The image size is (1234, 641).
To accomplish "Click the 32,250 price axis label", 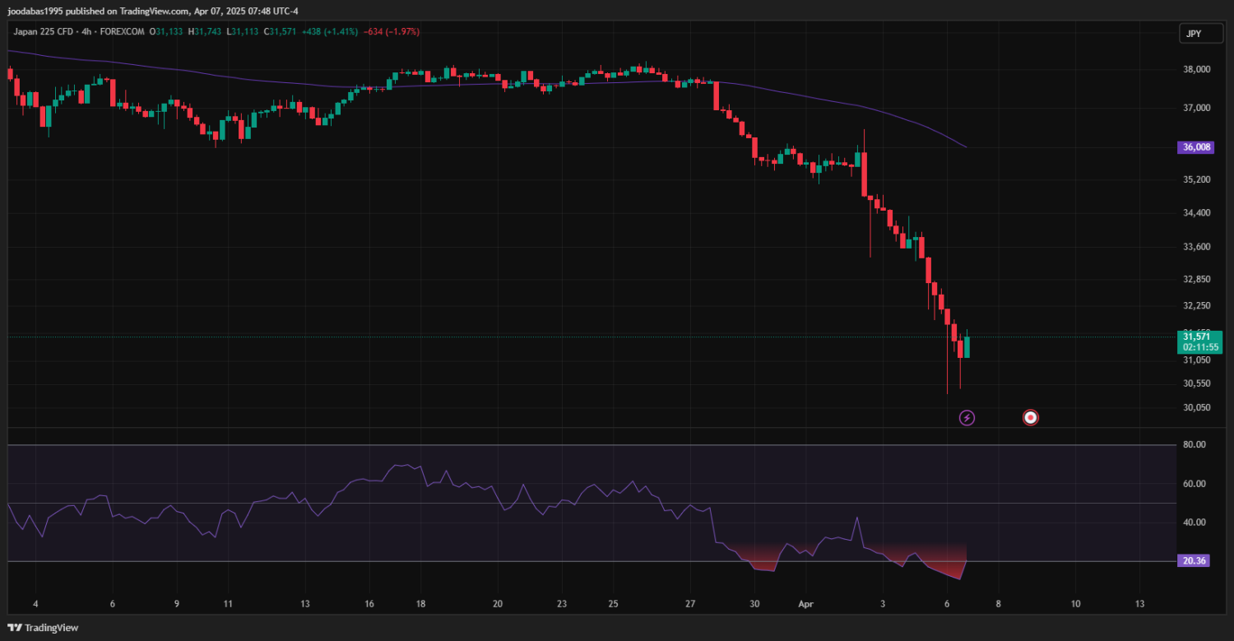I will [1197, 305].
